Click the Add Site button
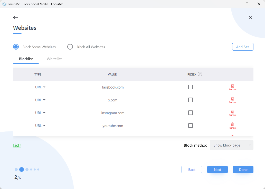The image size is (265, 189). tap(243, 47)
